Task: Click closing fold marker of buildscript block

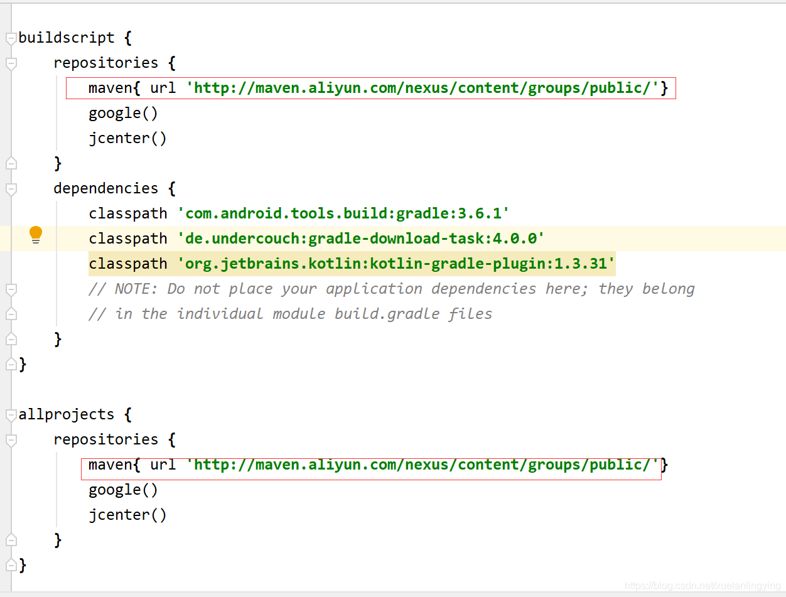Action: (x=11, y=363)
